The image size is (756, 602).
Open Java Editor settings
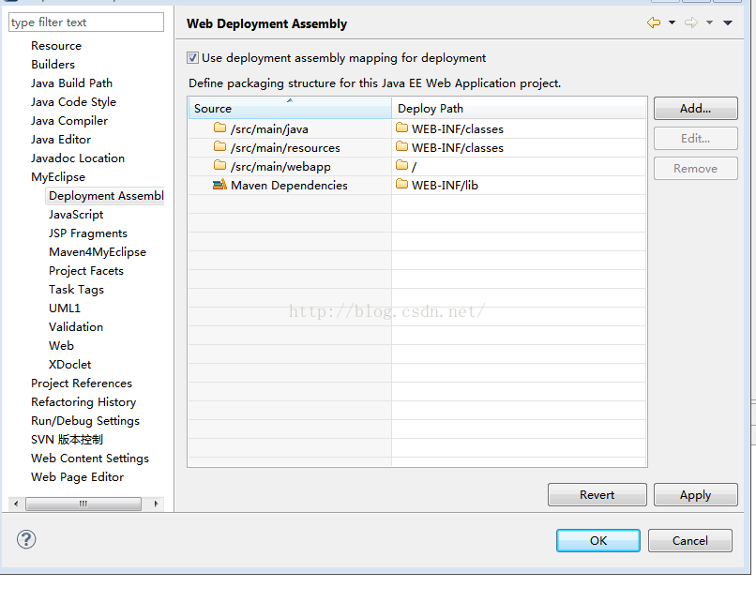pos(61,140)
